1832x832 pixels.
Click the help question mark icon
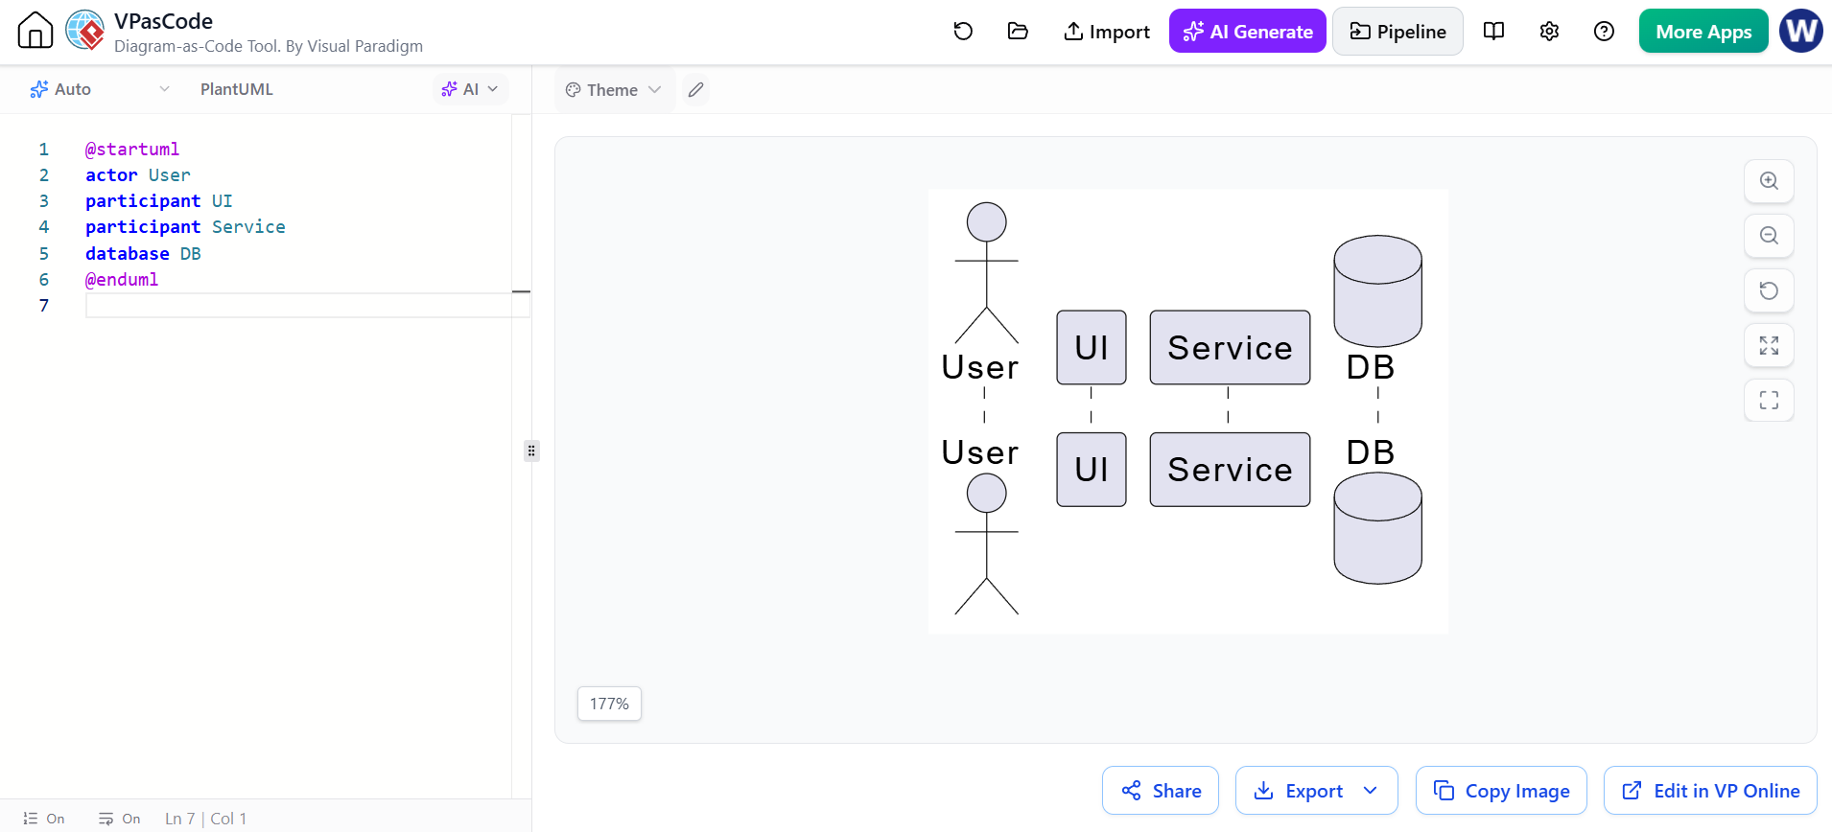(x=1604, y=32)
